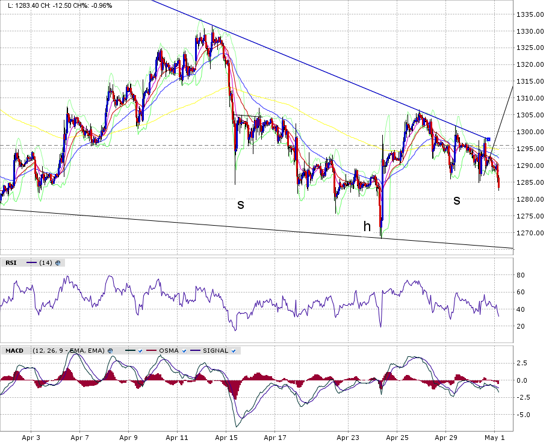
Task: Click the MACD line color swatch
Action: tap(130, 350)
